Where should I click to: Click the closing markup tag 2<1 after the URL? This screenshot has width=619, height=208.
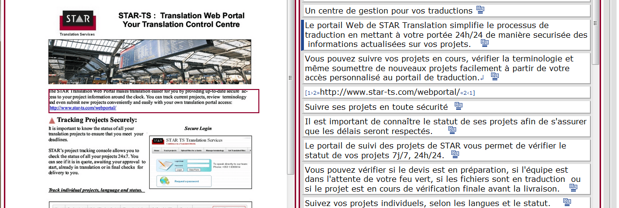click(467, 92)
